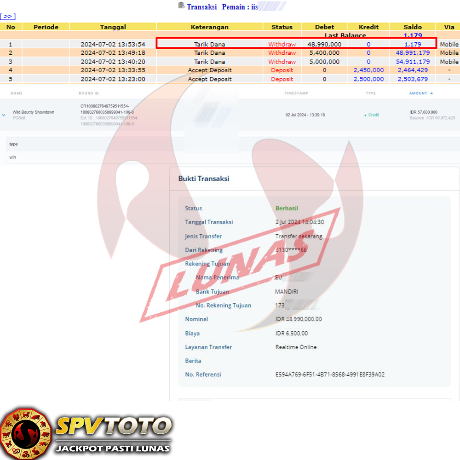Click the Tanggal column header
This screenshot has width=460, height=460.
[x=113, y=27]
